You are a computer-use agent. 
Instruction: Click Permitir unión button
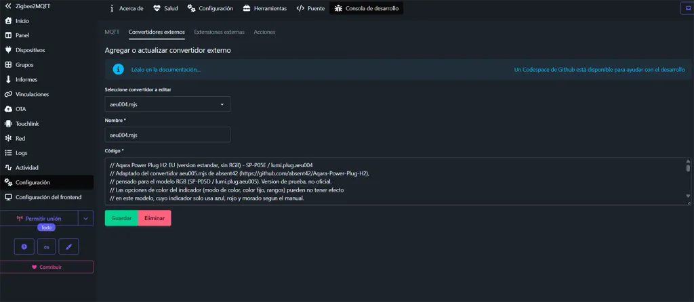click(x=39, y=219)
